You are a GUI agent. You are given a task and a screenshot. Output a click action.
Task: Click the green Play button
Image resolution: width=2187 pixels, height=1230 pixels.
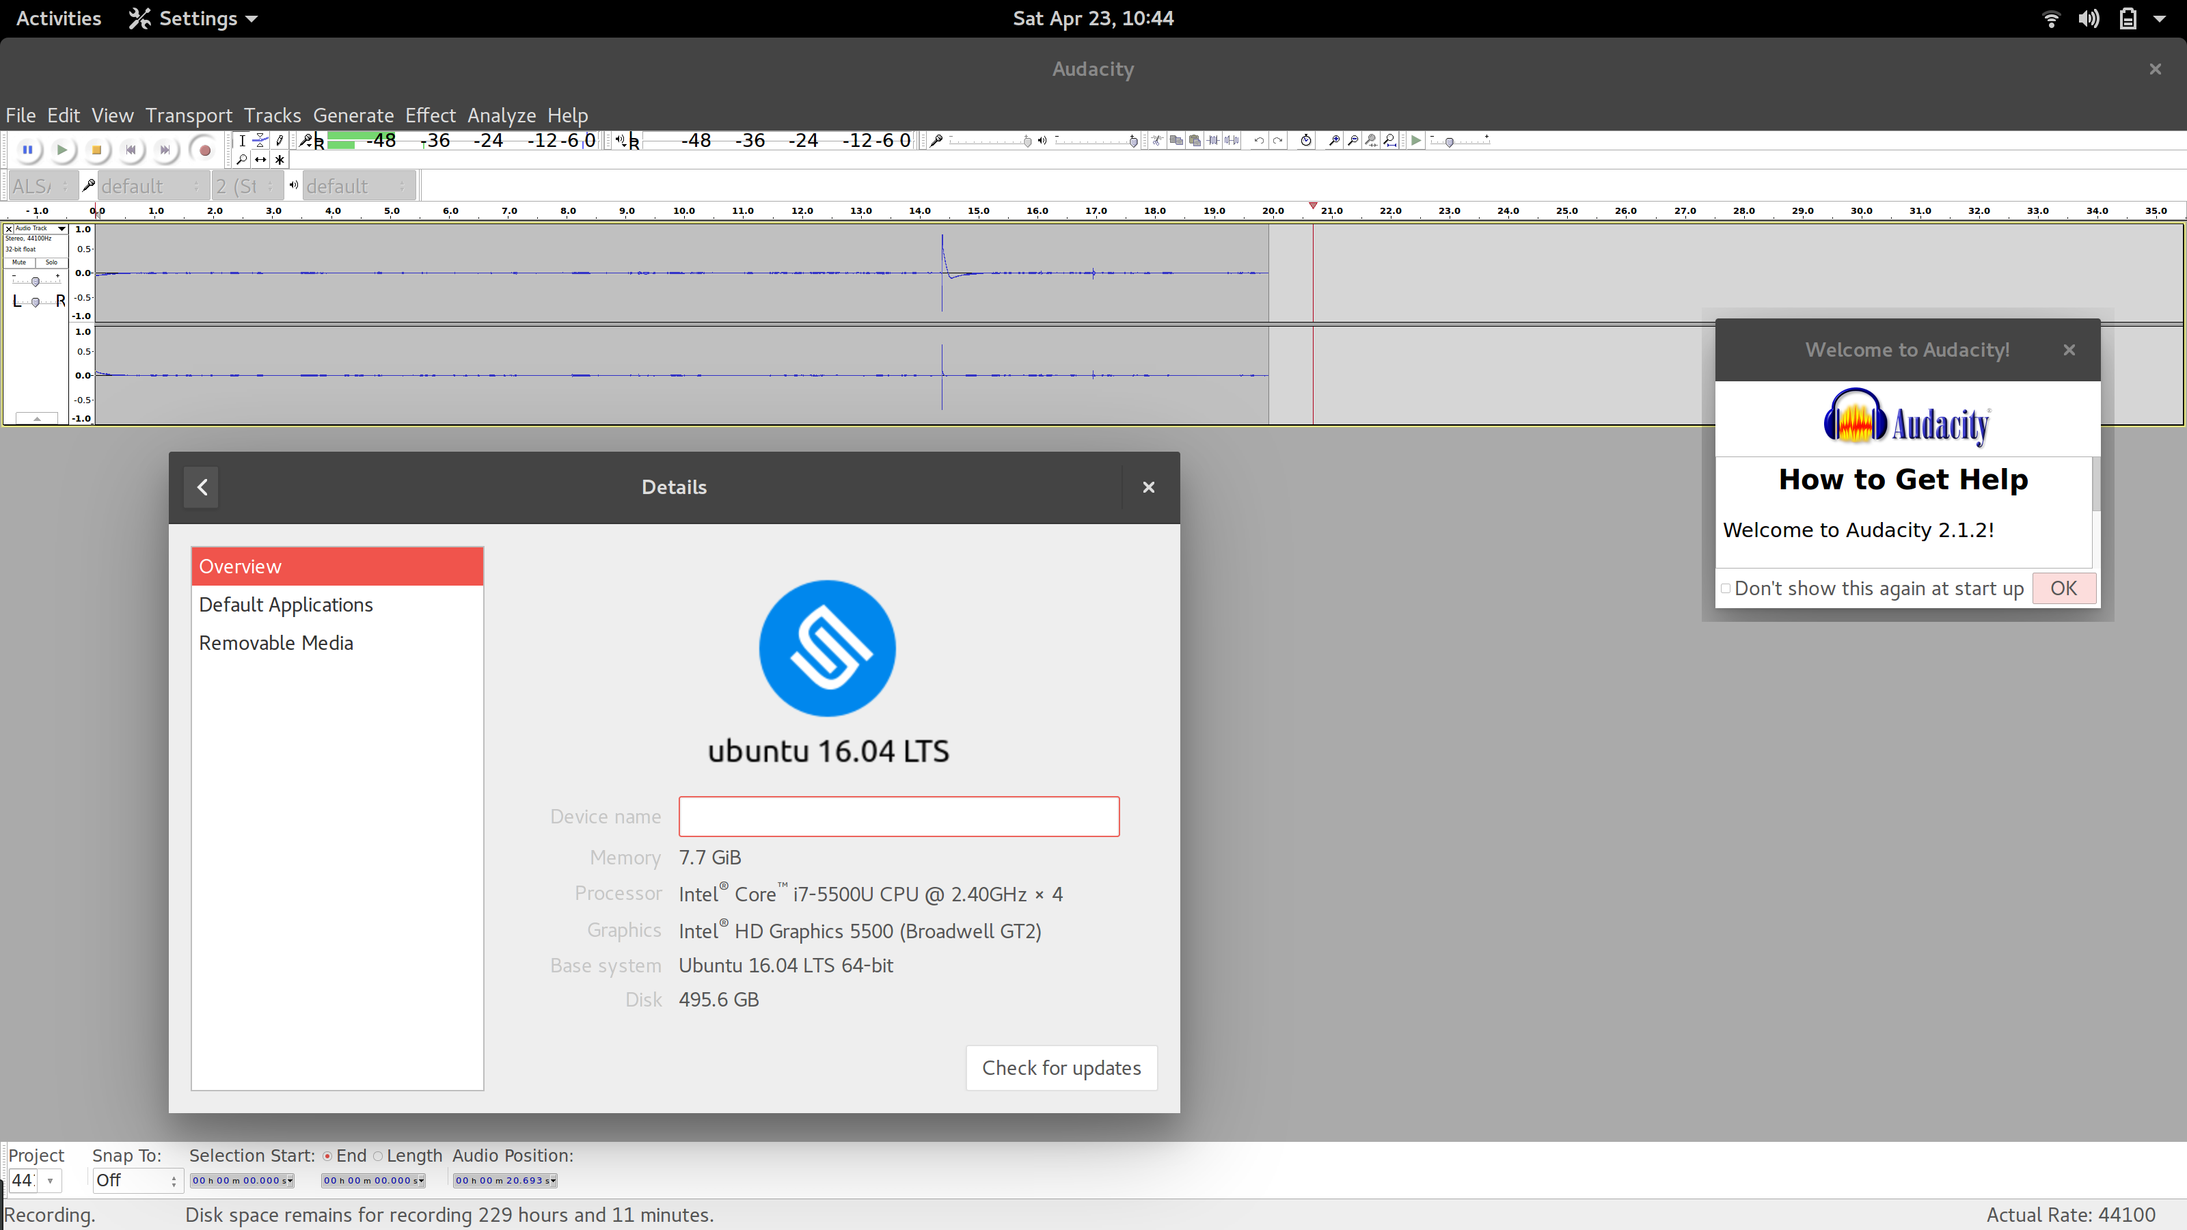click(x=62, y=150)
